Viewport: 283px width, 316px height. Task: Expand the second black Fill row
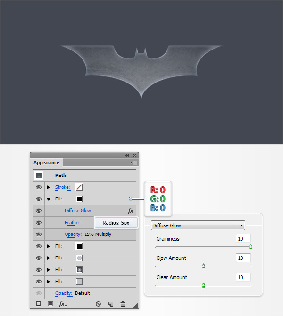(49, 246)
